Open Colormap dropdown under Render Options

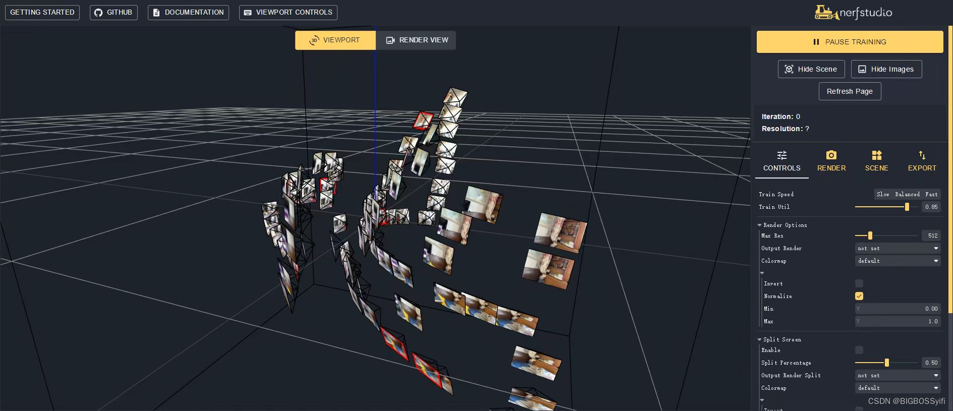(x=898, y=261)
